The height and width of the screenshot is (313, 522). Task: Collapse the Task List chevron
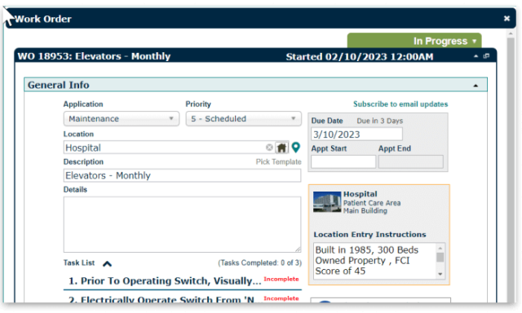[x=107, y=264]
